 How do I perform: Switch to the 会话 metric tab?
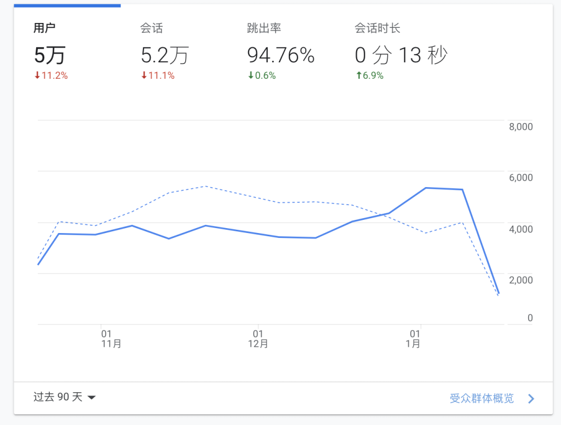(x=152, y=29)
